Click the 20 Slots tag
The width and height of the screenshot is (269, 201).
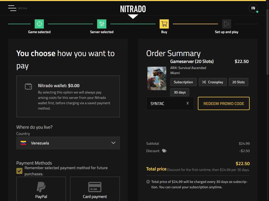point(238,82)
